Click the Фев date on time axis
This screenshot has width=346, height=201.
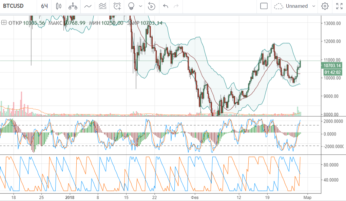[x=195, y=197]
